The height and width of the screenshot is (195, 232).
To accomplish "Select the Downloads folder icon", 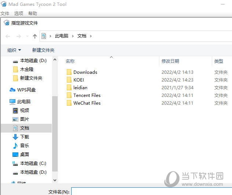I will (69, 72).
